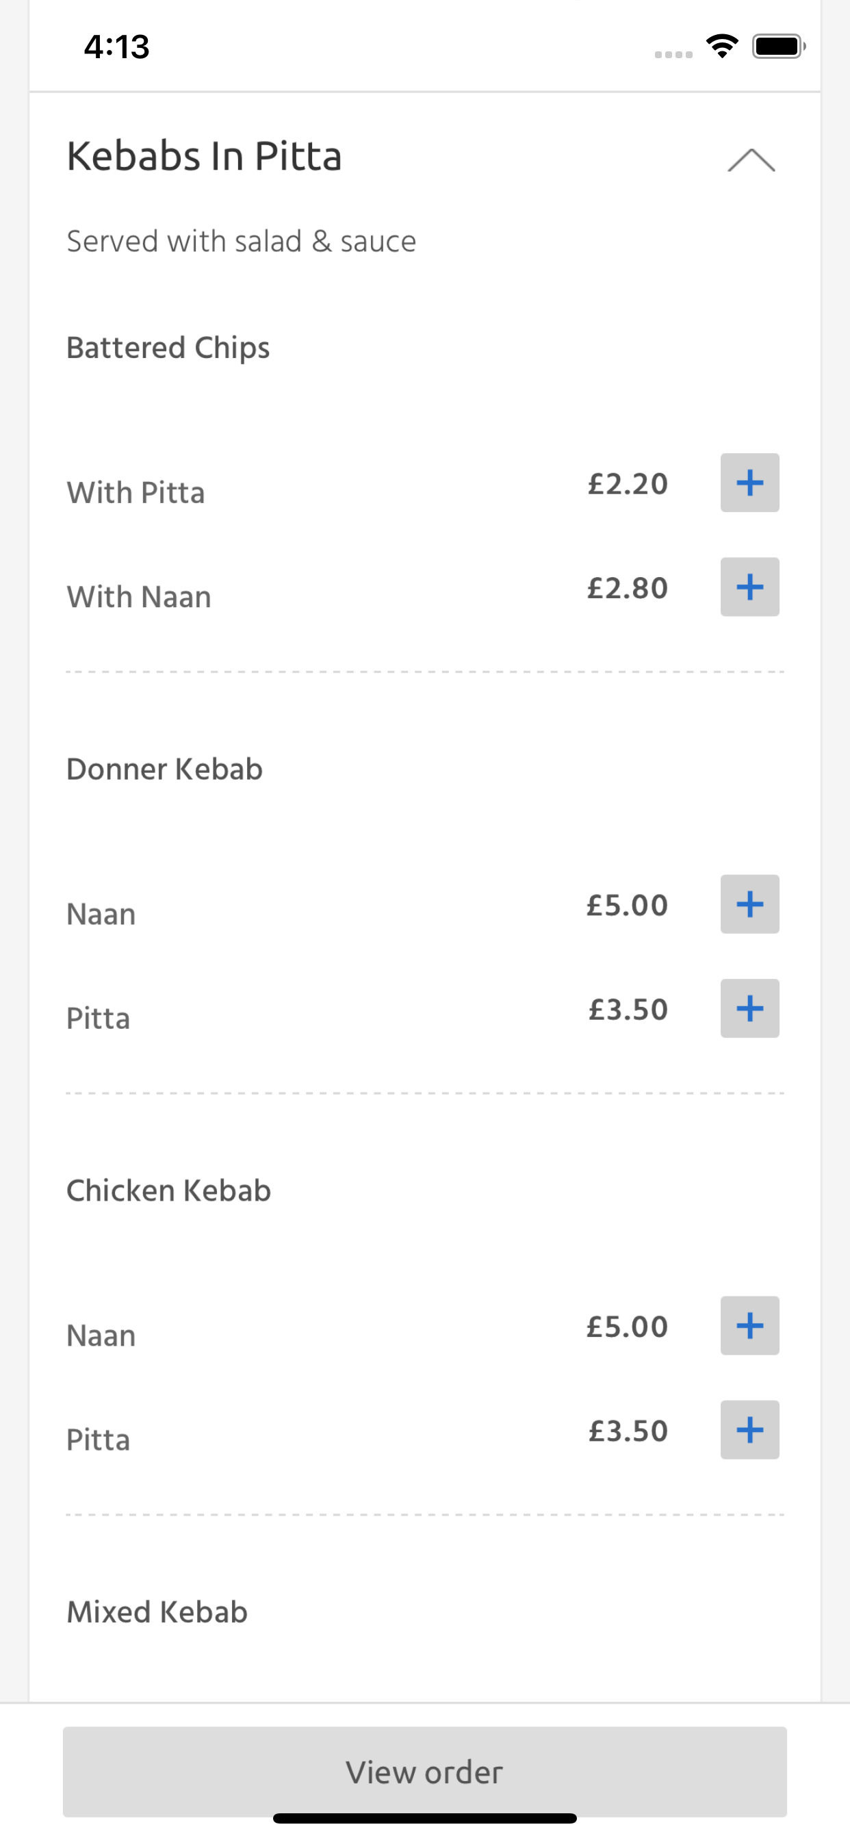The height and width of the screenshot is (1840, 850).
Task: Select the Battered Chips item title
Action: tap(168, 348)
